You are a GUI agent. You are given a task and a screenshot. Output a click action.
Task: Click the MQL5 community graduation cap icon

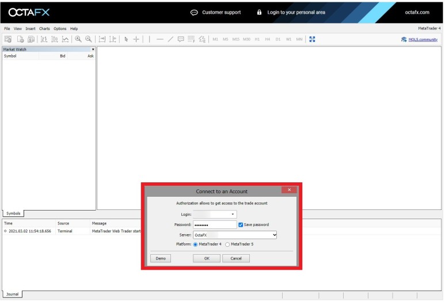404,40
